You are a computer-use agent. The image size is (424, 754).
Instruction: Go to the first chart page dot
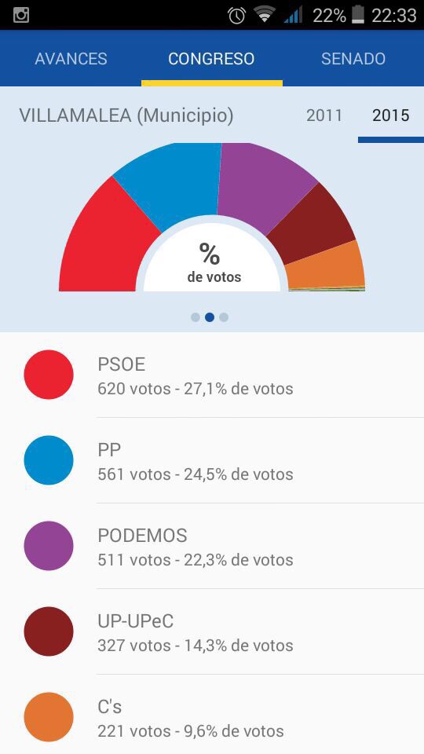(x=196, y=317)
